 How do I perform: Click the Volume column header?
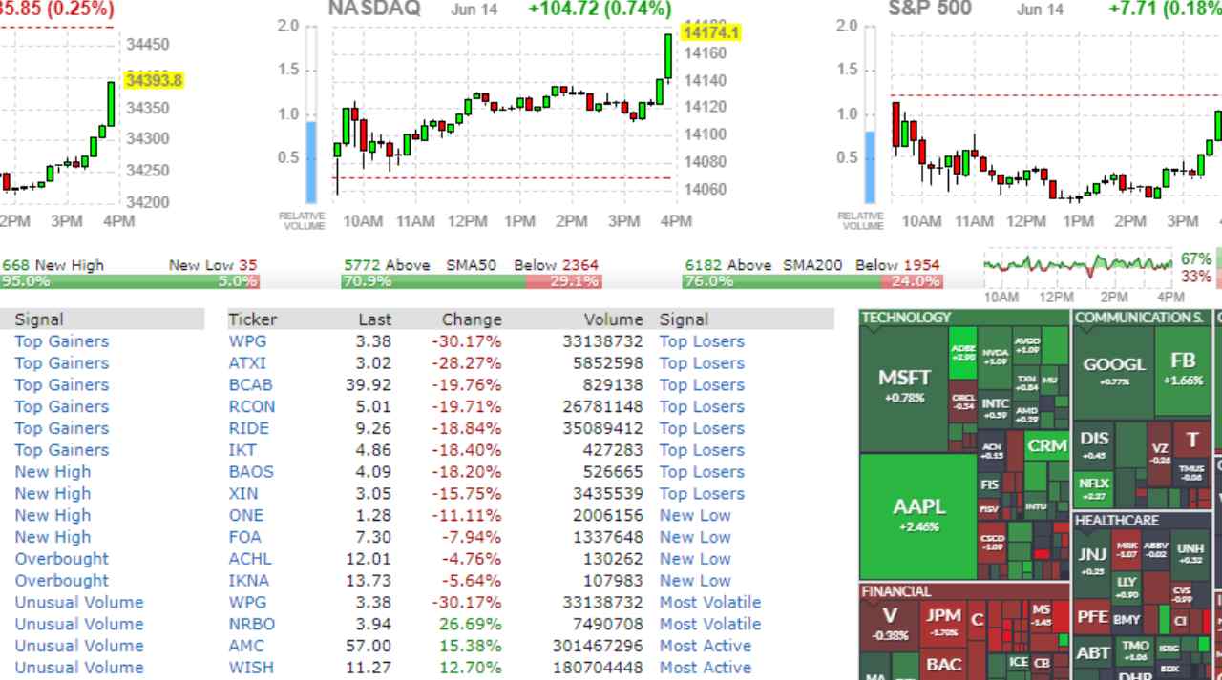click(x=614, y=319)
